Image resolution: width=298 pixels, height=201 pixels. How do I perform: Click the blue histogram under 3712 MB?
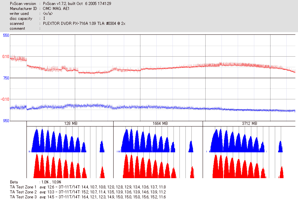pos(244,141)
